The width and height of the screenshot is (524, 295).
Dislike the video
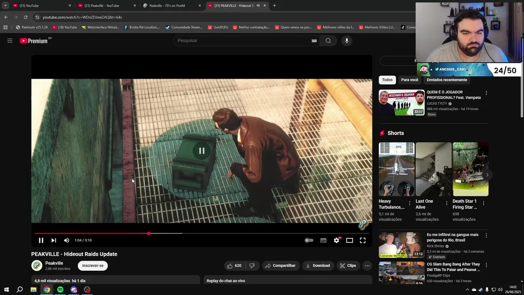point(252,265)
